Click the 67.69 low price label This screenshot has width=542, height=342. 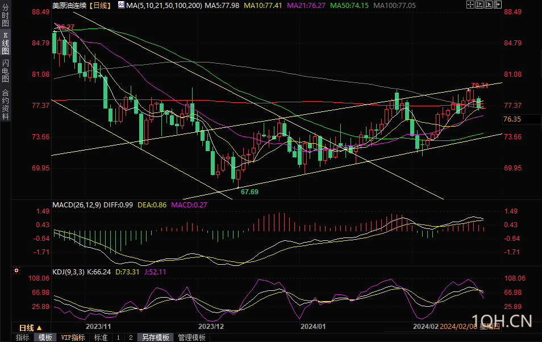pyautogui.click(x=249, y=191)
